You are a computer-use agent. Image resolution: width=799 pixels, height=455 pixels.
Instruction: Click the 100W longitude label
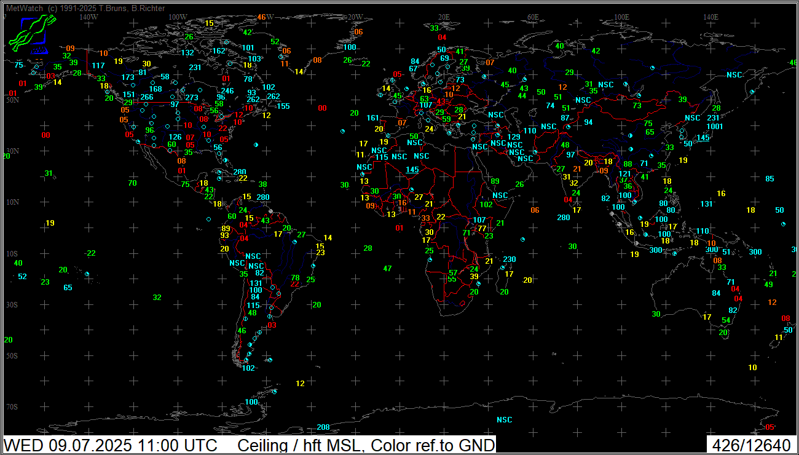point(178,17)
